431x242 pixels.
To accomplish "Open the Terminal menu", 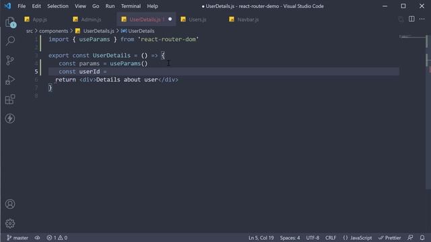I will 131,6.
